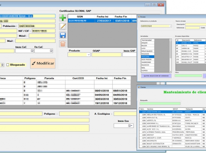Click the Descripción field in Envases window
This screenshot has width=206, height=154.
pyautogui.click(x=196, y=24)
